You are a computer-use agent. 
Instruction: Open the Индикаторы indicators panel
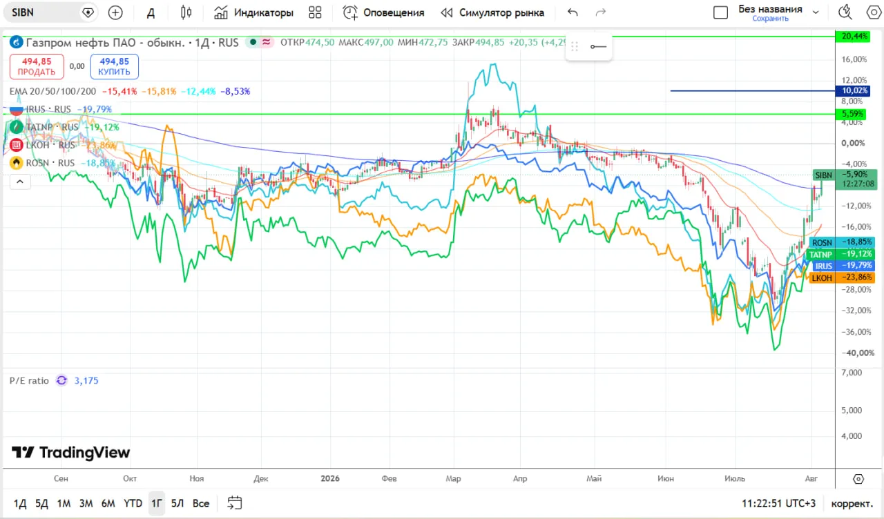253,12
